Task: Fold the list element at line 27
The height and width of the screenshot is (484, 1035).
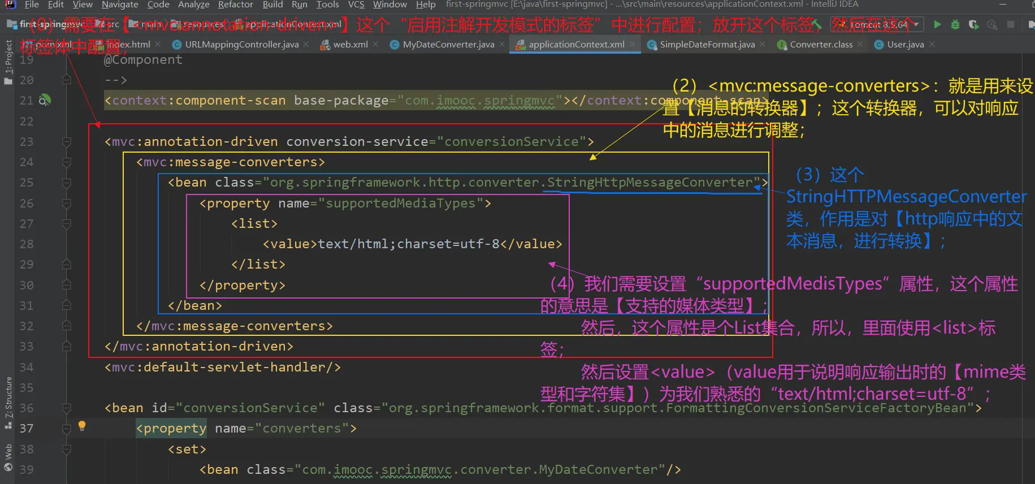Action: (66, 224)
